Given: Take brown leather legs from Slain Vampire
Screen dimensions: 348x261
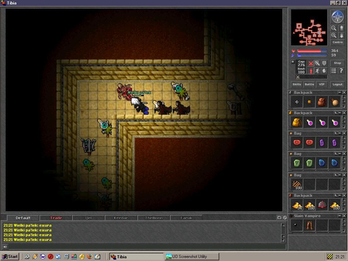Looking at the screenshot, I should click(x=309, y=225).
